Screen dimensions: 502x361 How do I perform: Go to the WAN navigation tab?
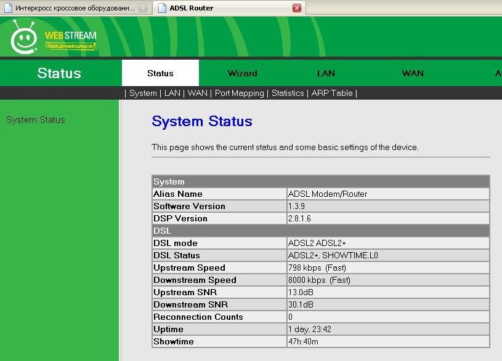pyautogui.click(x=413, y=73)
